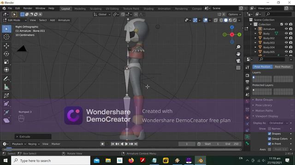
Task: Click the timeline scrubber bar
Action: pyautogui.click(x=122, y=149)
